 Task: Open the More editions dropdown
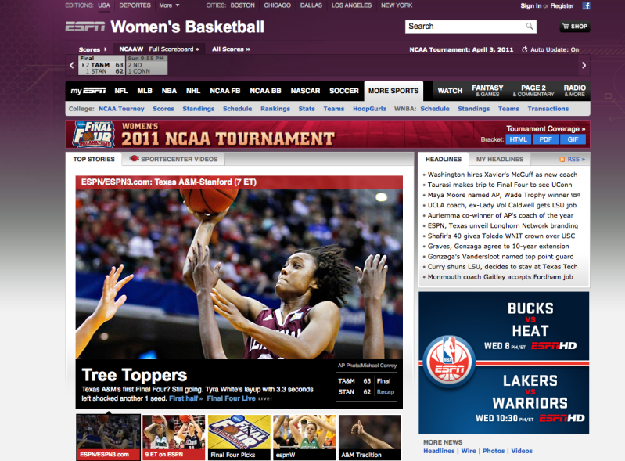(x=168, y=5)
